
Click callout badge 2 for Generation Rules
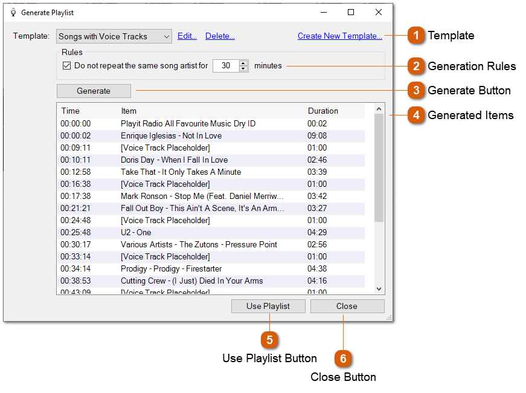(x=415, y=66)
